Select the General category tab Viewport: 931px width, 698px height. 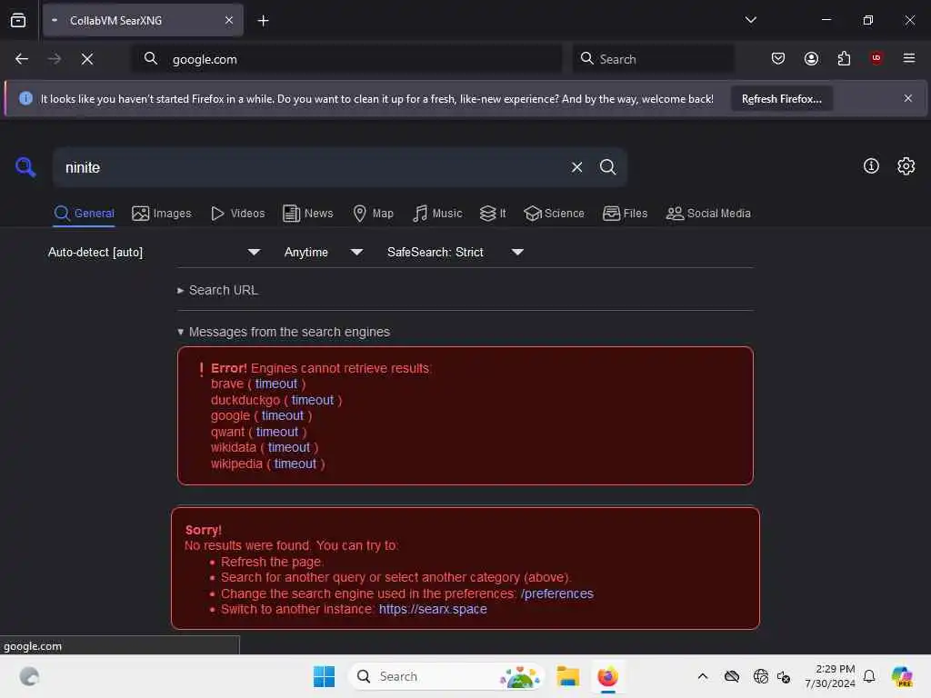tap(85, 213)
